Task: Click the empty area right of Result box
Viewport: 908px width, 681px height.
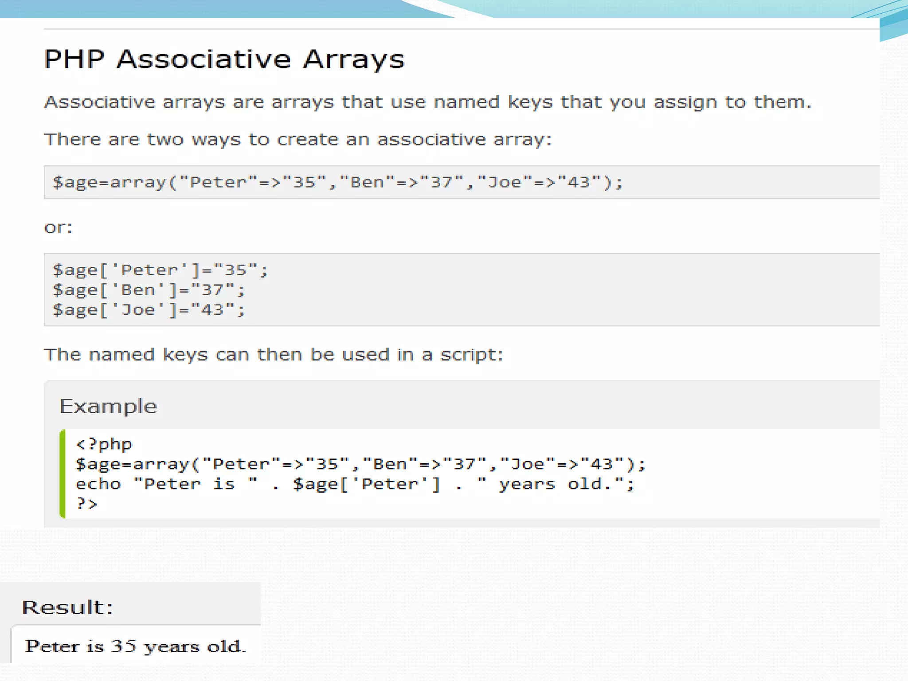Action: [x=576, y=621]
